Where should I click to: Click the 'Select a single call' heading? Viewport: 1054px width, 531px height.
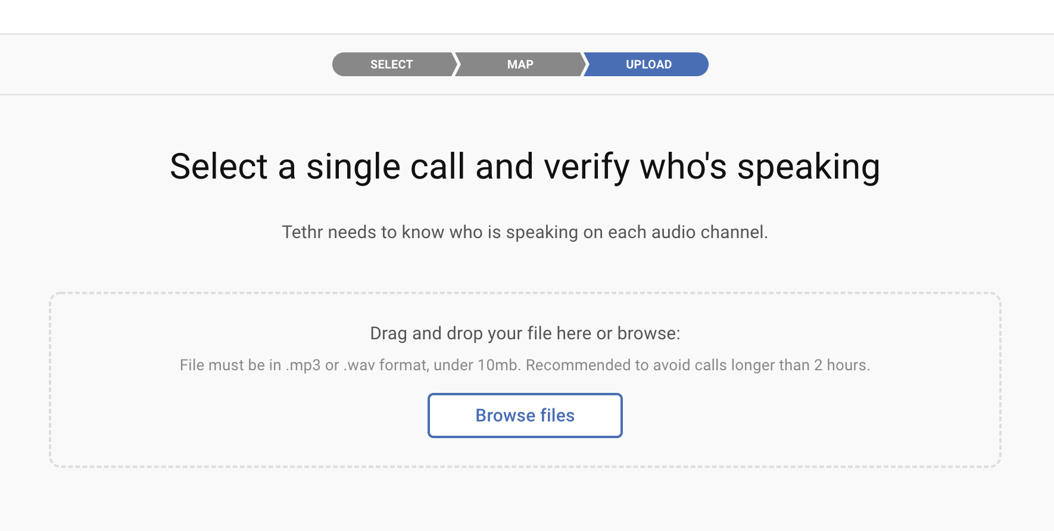tap(525, 167)
